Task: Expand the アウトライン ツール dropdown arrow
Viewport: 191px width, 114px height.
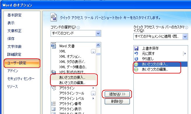Action: pyautogui.click(x=93, y=93)
